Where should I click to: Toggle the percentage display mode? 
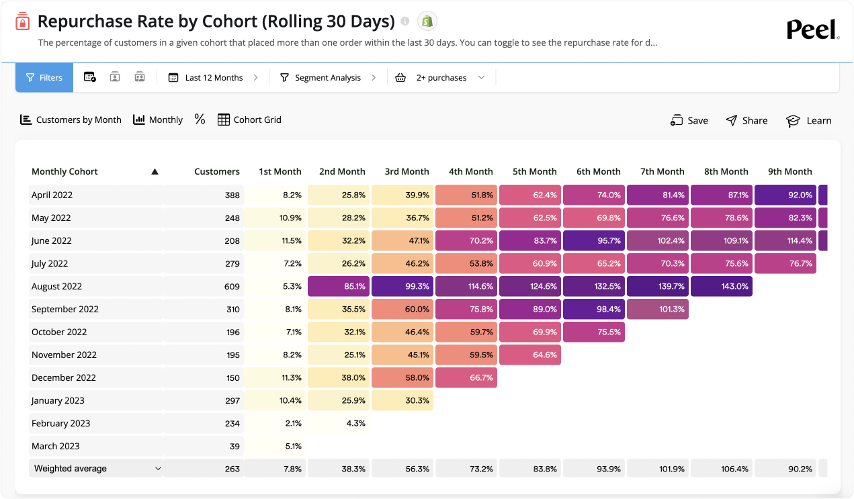tap(199, 120)
